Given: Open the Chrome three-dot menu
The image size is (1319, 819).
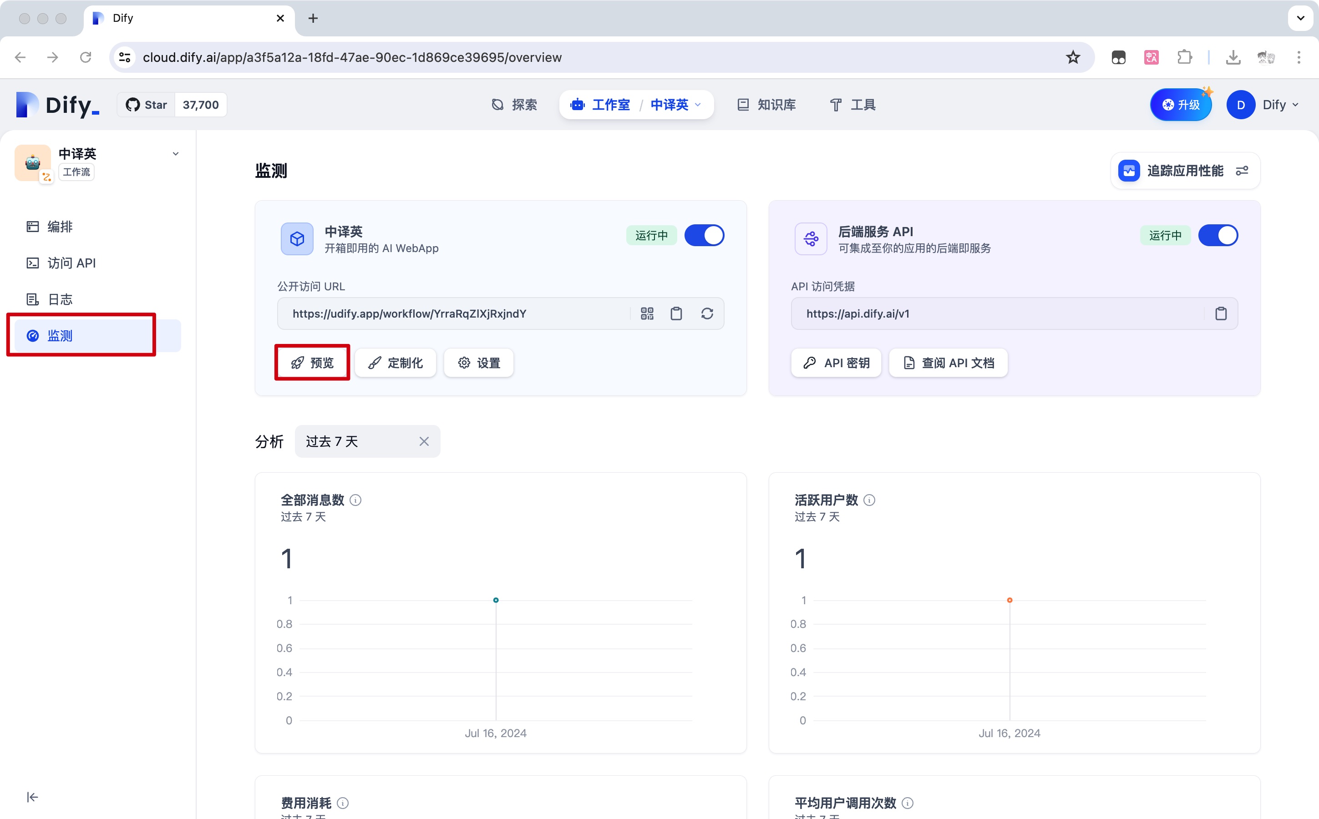Looking at the screenshot, I should (1299, 57).
